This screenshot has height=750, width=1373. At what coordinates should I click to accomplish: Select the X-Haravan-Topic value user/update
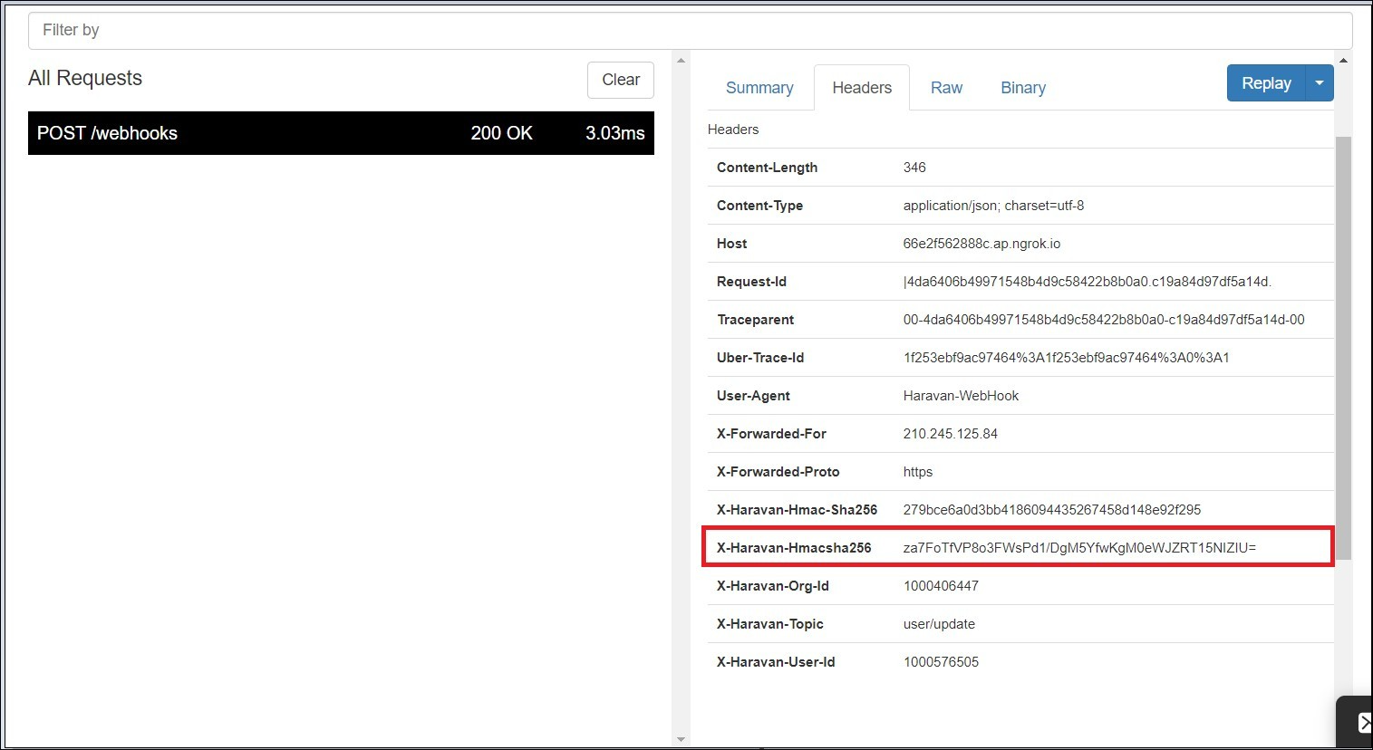pos(939,623)
